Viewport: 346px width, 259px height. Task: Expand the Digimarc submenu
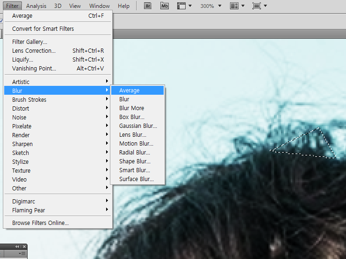58,201
